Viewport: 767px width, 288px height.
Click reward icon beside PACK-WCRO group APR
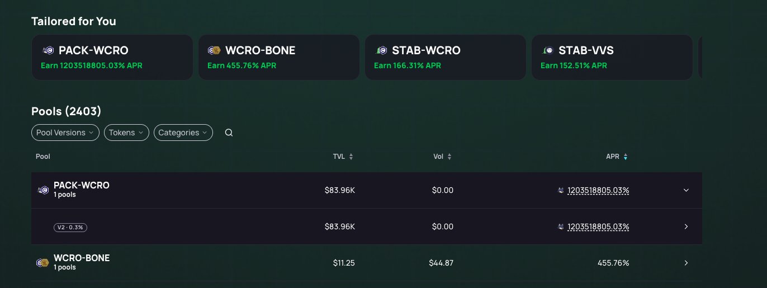(x=561, y=190)
